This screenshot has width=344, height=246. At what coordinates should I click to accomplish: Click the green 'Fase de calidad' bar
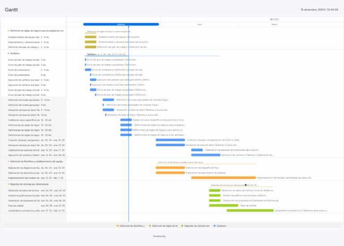pyautogui.click(x=224, y=205)
